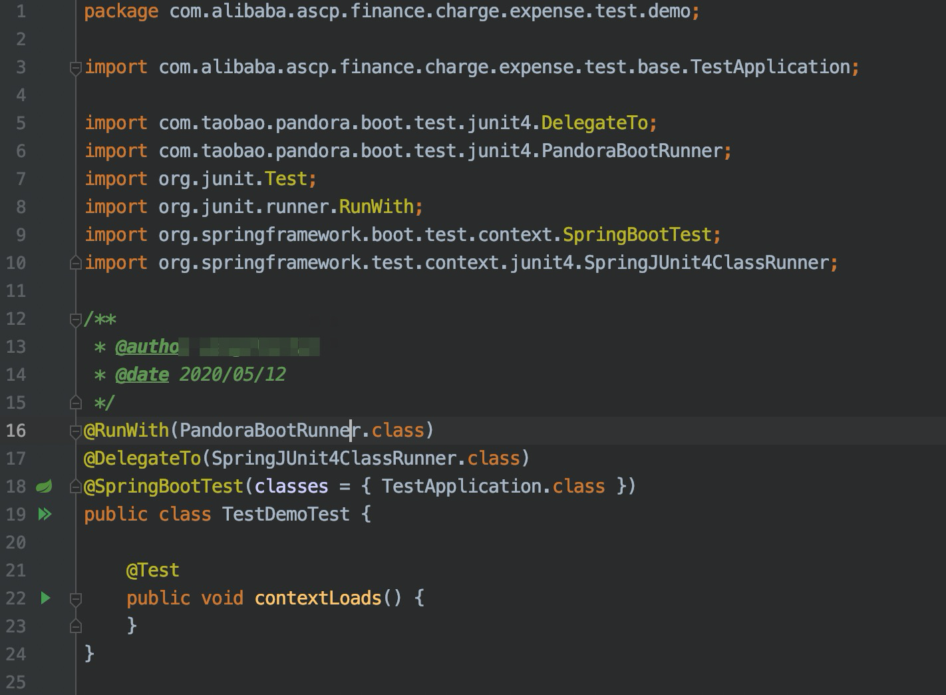
Task: Click the void keyword on line 22
Action: click(x=222, y=598)
